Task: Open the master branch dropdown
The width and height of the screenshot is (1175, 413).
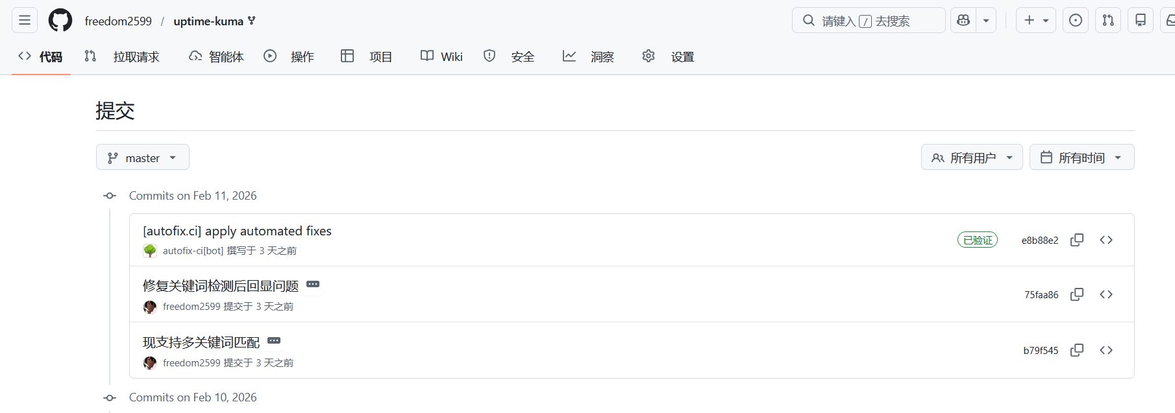Action: click(143, 158)
